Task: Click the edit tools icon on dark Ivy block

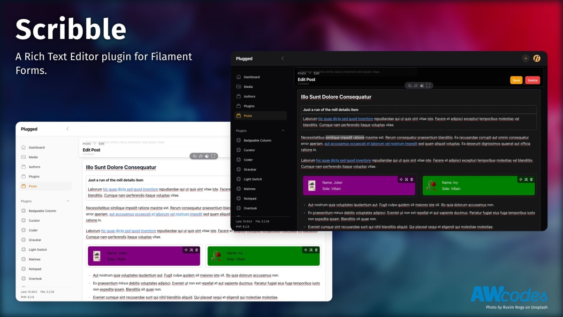Action: click(x=525, y=179)
